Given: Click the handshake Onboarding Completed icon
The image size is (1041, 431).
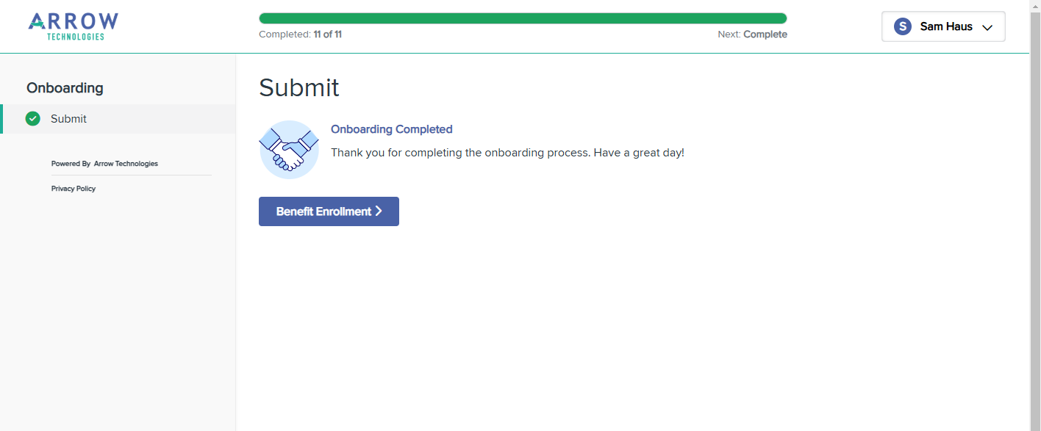Looking at the screenshot, I should coord(289,150).
